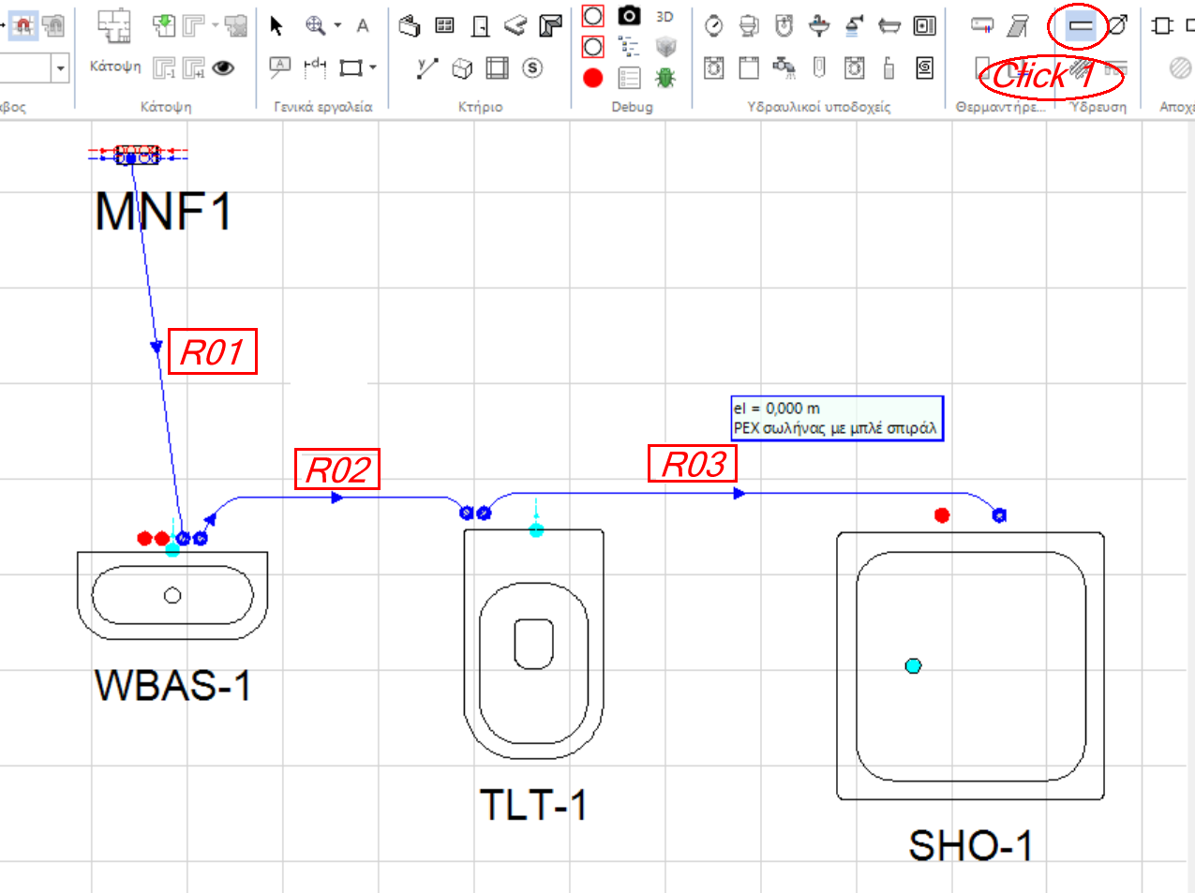Activate the 3D view tool
1195x893 pixels.
click(x=665, y=16)
